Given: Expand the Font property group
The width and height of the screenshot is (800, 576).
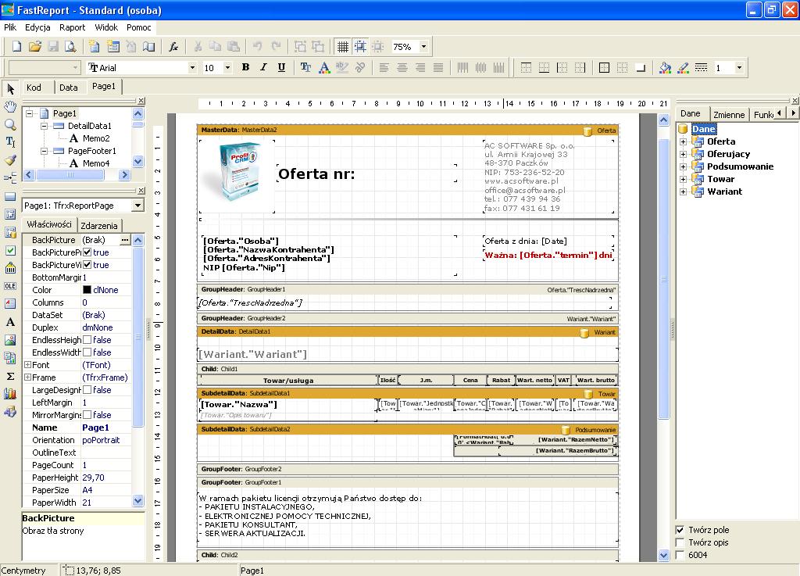Looking at the screenshot, I should (27, 365).
